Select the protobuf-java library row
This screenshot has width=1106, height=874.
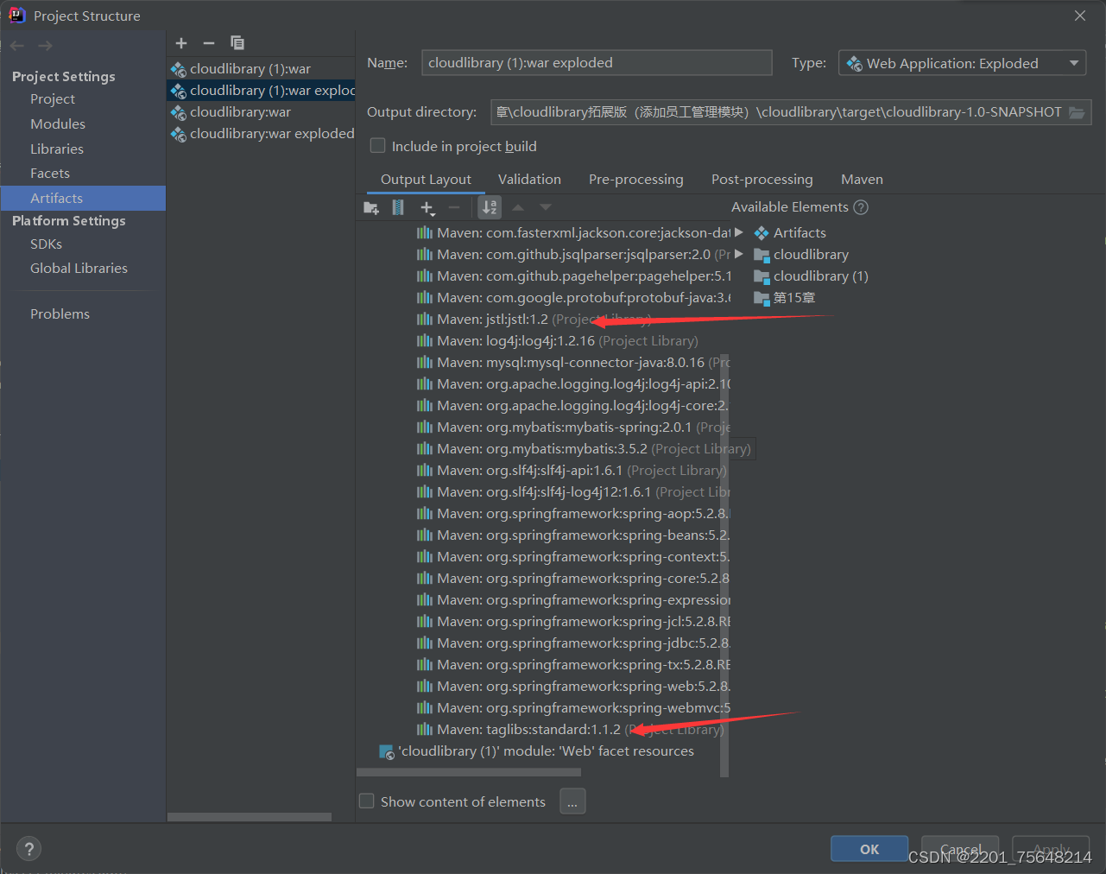pos(572,298)
